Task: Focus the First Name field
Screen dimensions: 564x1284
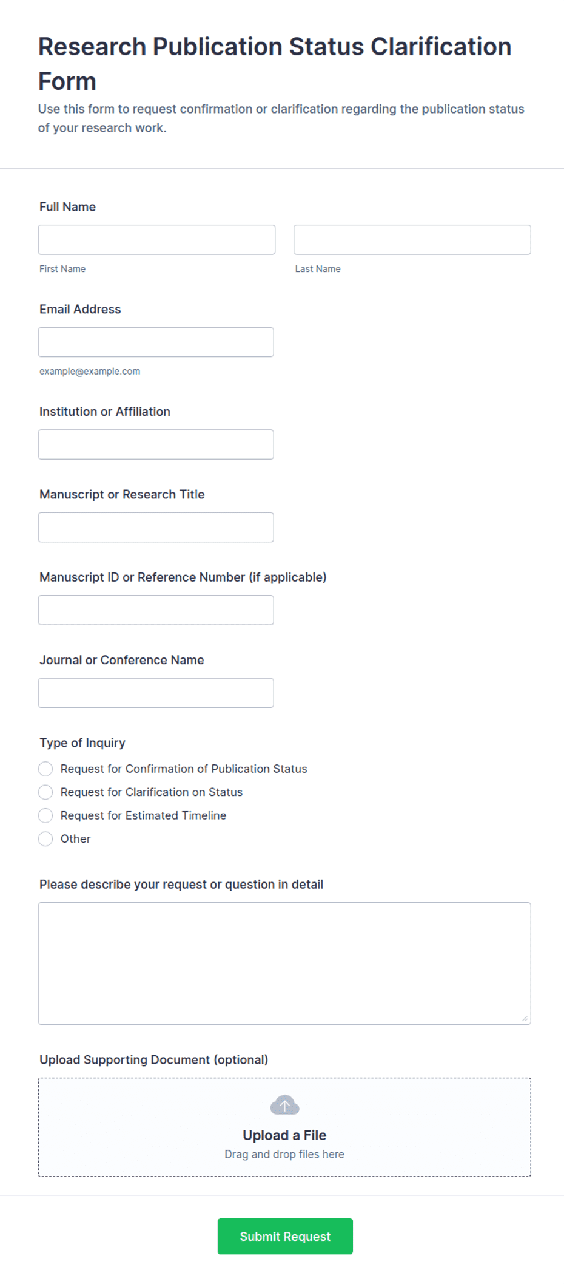Action: point(156,240)
